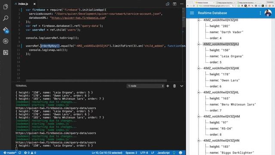Collapse node -KMZ_voUA9IwiQV3ZjHK
Viewport: 275px width, 155px height.
[x=199, y=68]
